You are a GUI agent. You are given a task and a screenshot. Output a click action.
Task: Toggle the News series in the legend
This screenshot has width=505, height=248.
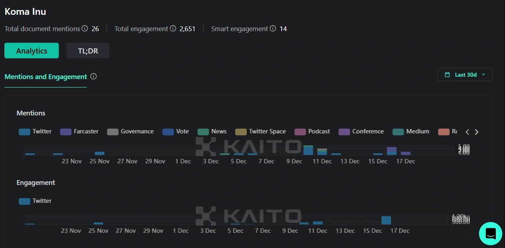point(212,131)
